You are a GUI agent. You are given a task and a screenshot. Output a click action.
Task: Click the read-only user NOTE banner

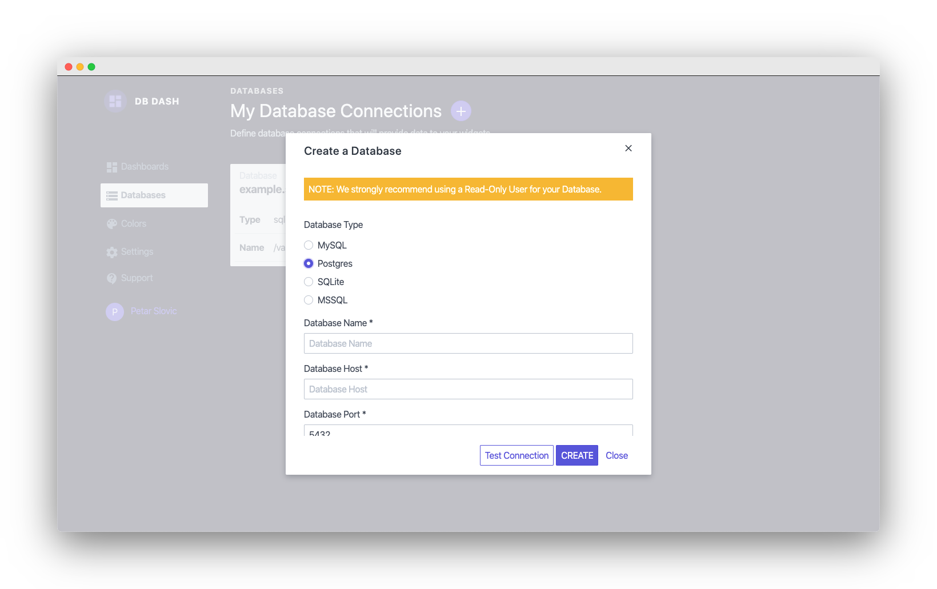pyautogui.click(x=468, y=189)
